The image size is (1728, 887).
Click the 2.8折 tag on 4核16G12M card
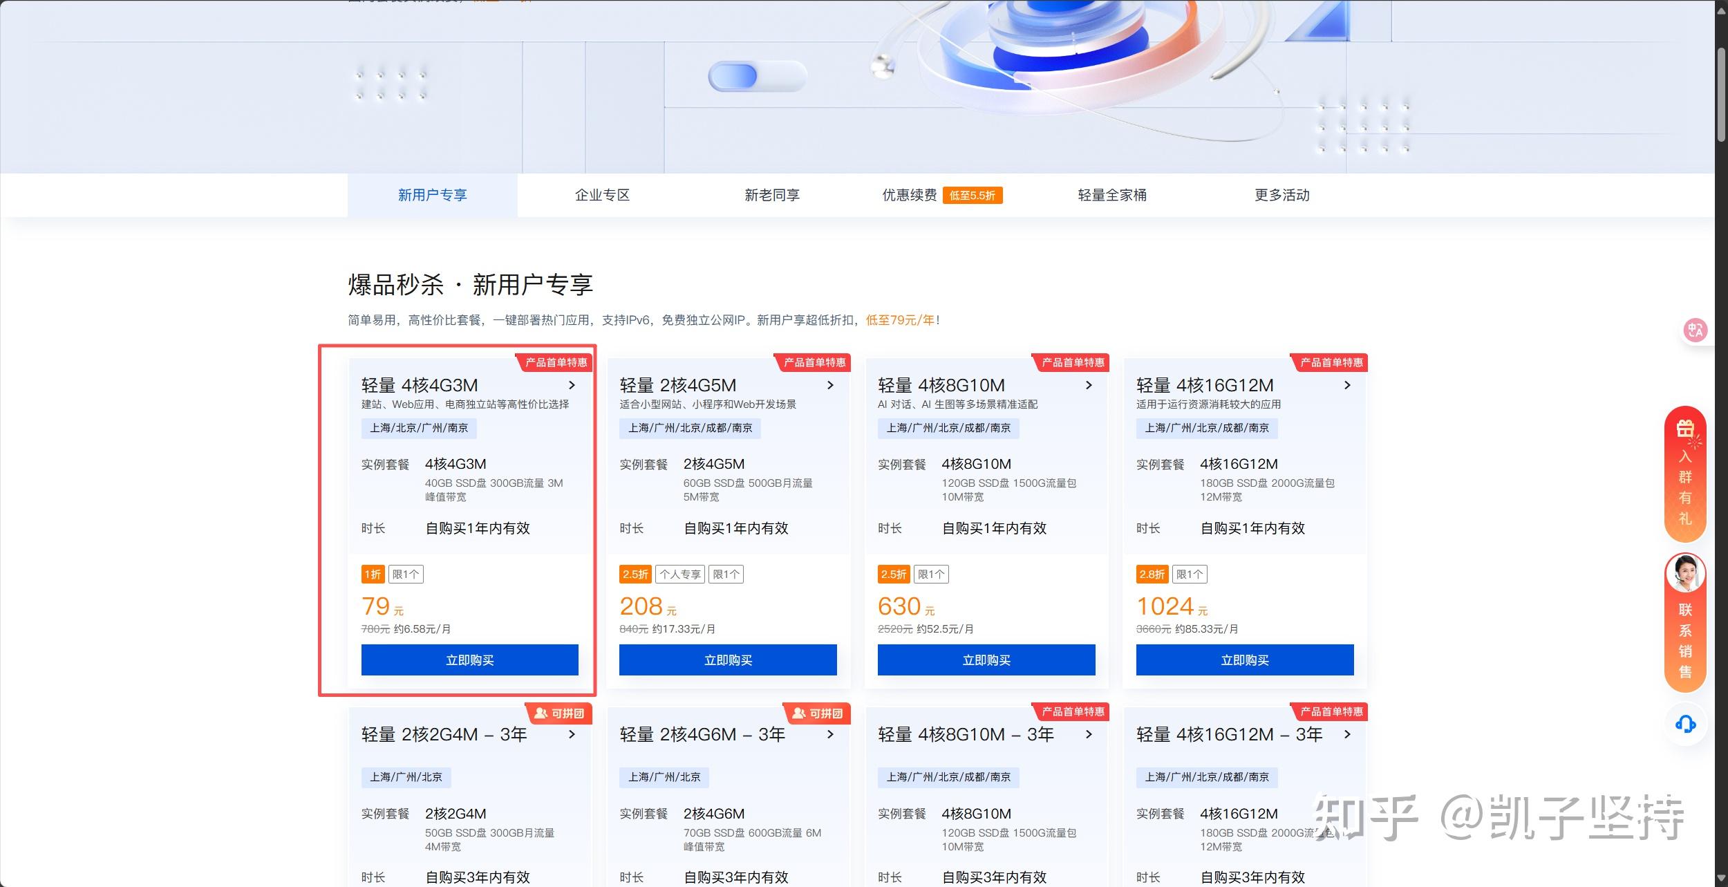pyautogui.click(x=1153, y=574)
